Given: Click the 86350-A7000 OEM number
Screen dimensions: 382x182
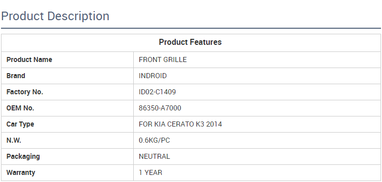Looking at the screenshot, I should [x=160, y=108].
